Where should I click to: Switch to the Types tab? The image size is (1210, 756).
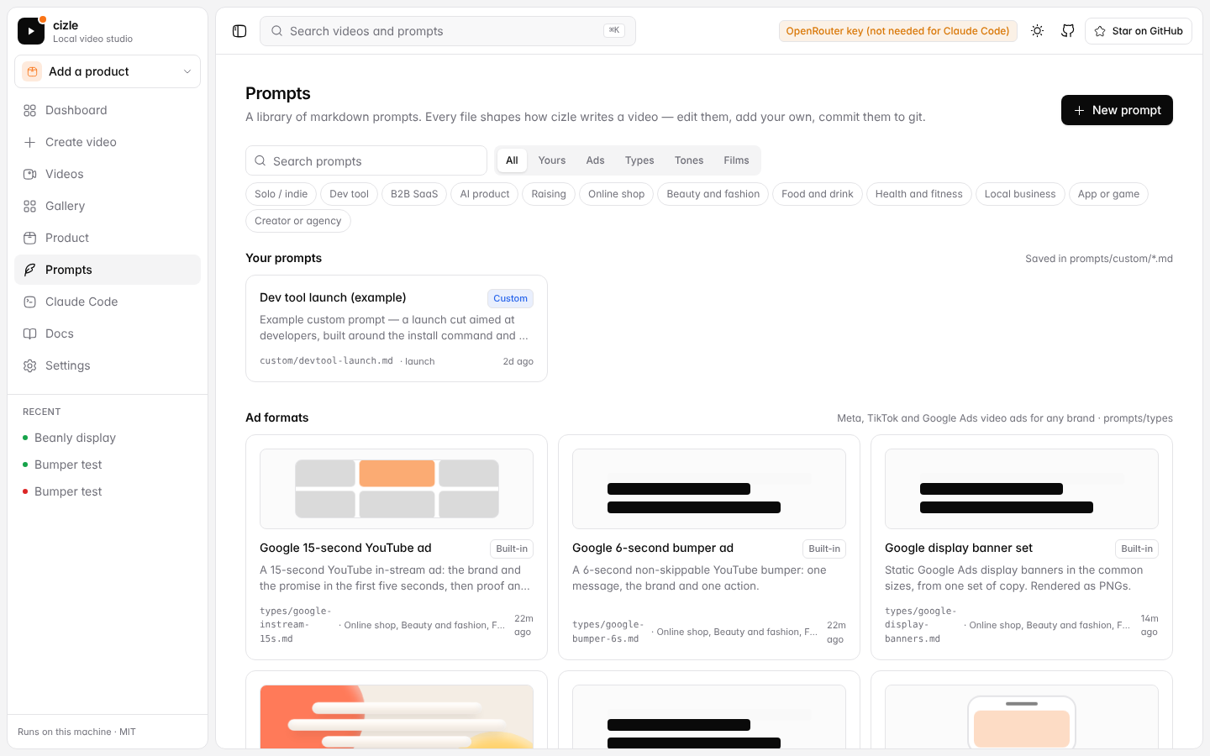pos(639,160)
